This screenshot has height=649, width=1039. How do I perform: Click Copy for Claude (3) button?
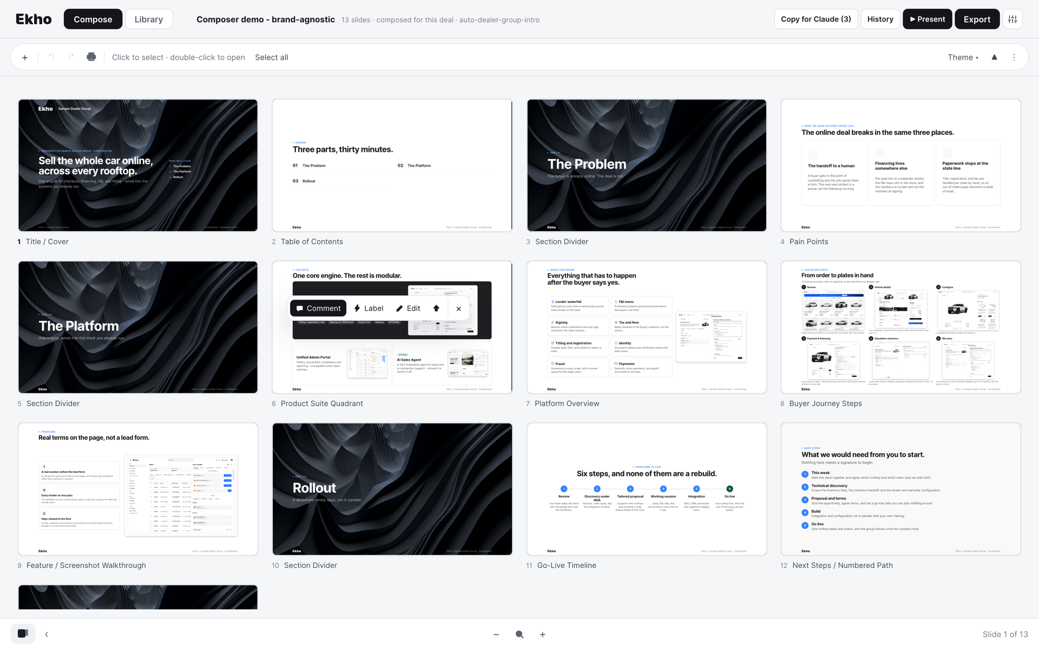[x=816, y=19]
